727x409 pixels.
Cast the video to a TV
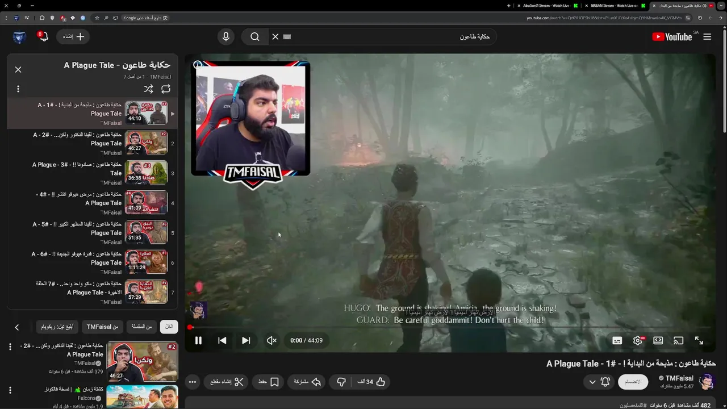[678, 340]
